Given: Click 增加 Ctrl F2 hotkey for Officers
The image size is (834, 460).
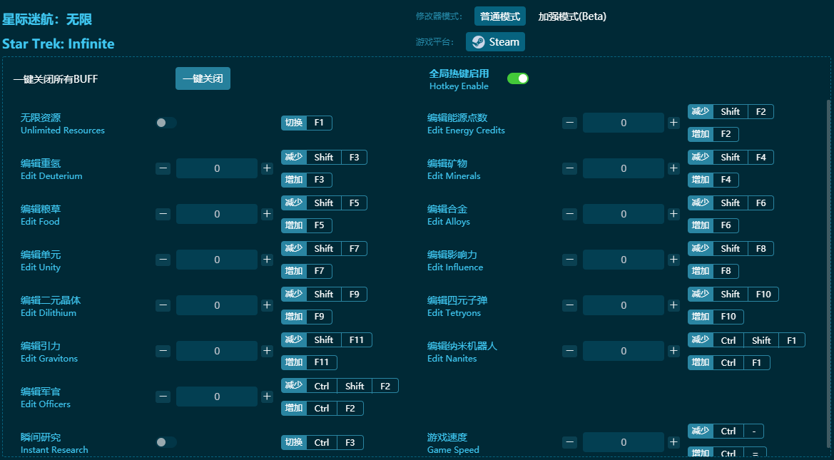Looking at the screenshot, I should coord(322,409).
